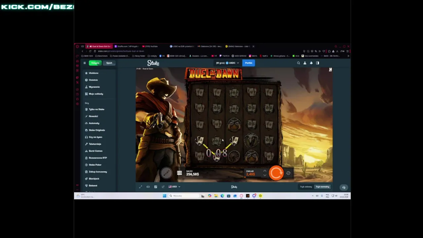Enter fullscreen mode for the game
The image size is (423, 238).
click(x=140, y=187)
